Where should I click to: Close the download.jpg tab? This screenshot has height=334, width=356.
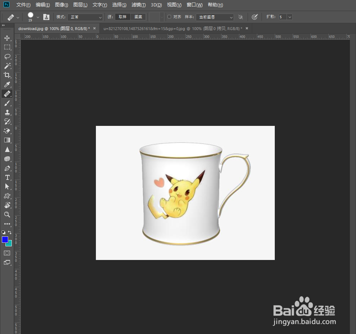94,28
